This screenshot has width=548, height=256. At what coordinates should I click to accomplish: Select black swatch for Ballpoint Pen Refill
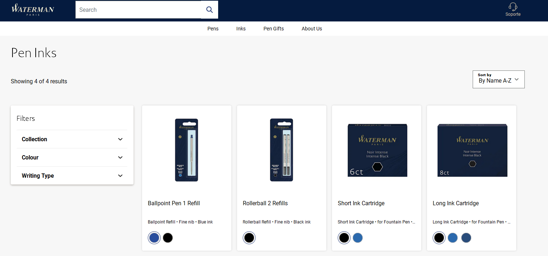[x=168, y=238]
